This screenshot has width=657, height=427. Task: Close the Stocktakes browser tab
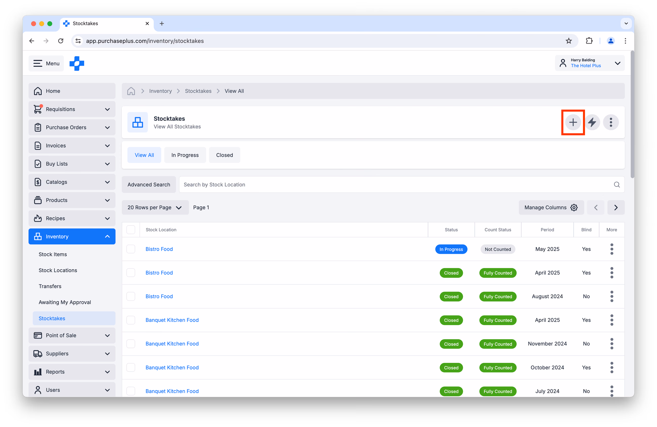[147, 23]
